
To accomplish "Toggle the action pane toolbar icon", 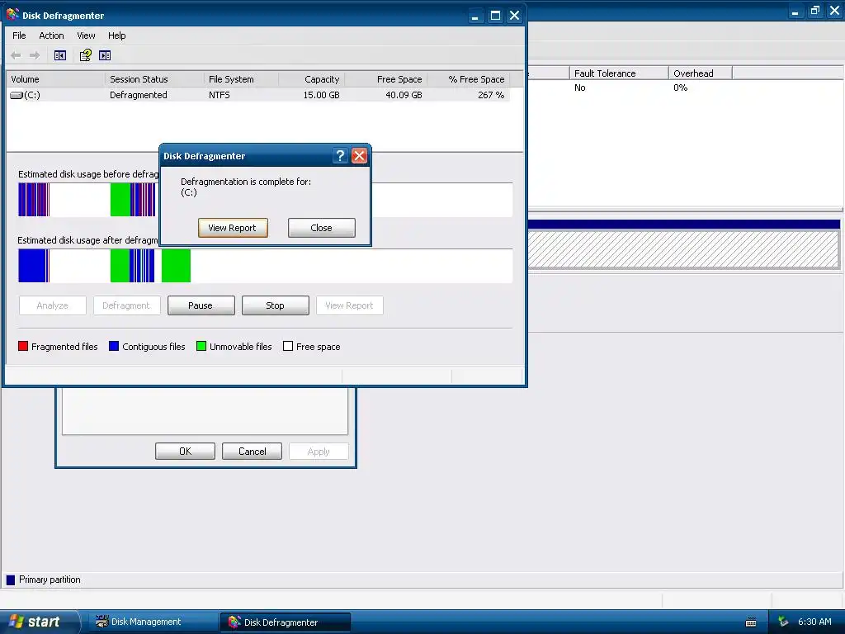I will [105, 55].
